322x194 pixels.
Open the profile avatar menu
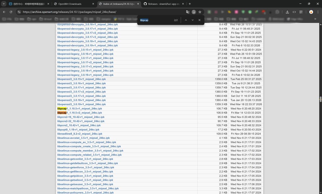[311, 12]
